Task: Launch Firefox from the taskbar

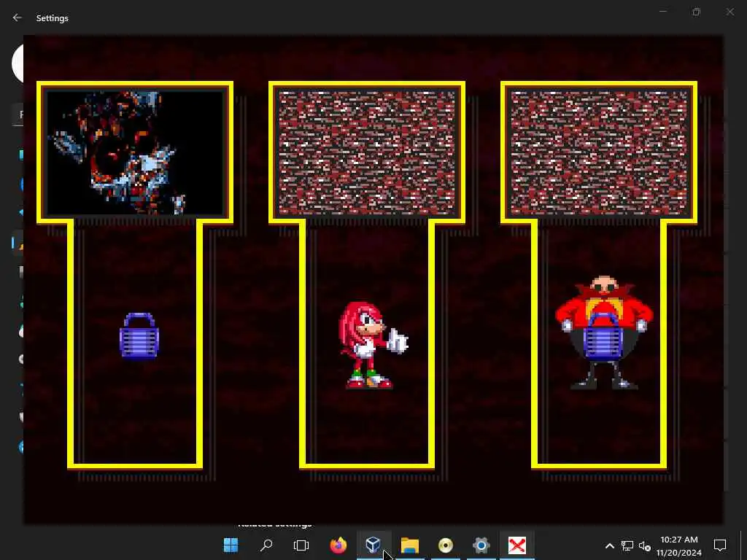Action: click(x=338, y=545)
